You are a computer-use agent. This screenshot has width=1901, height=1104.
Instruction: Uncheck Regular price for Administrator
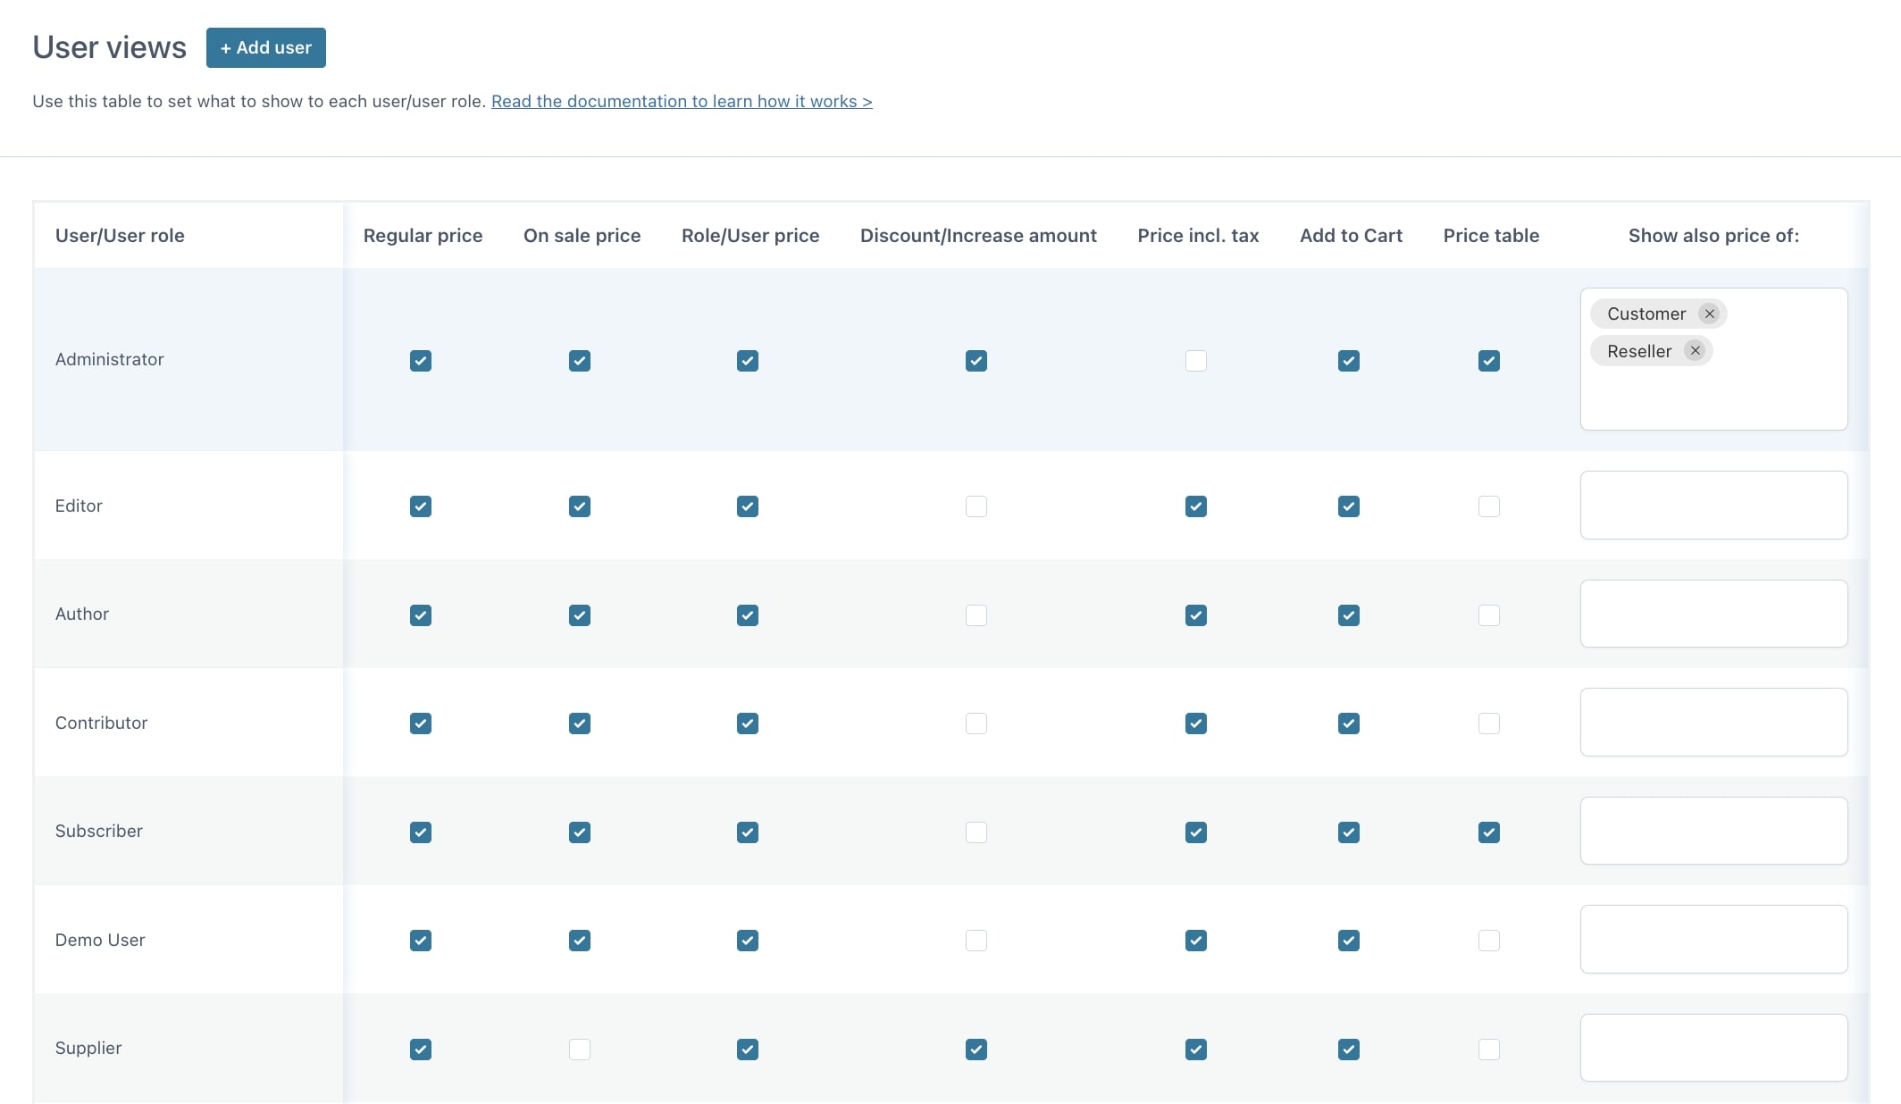point(421,361)
